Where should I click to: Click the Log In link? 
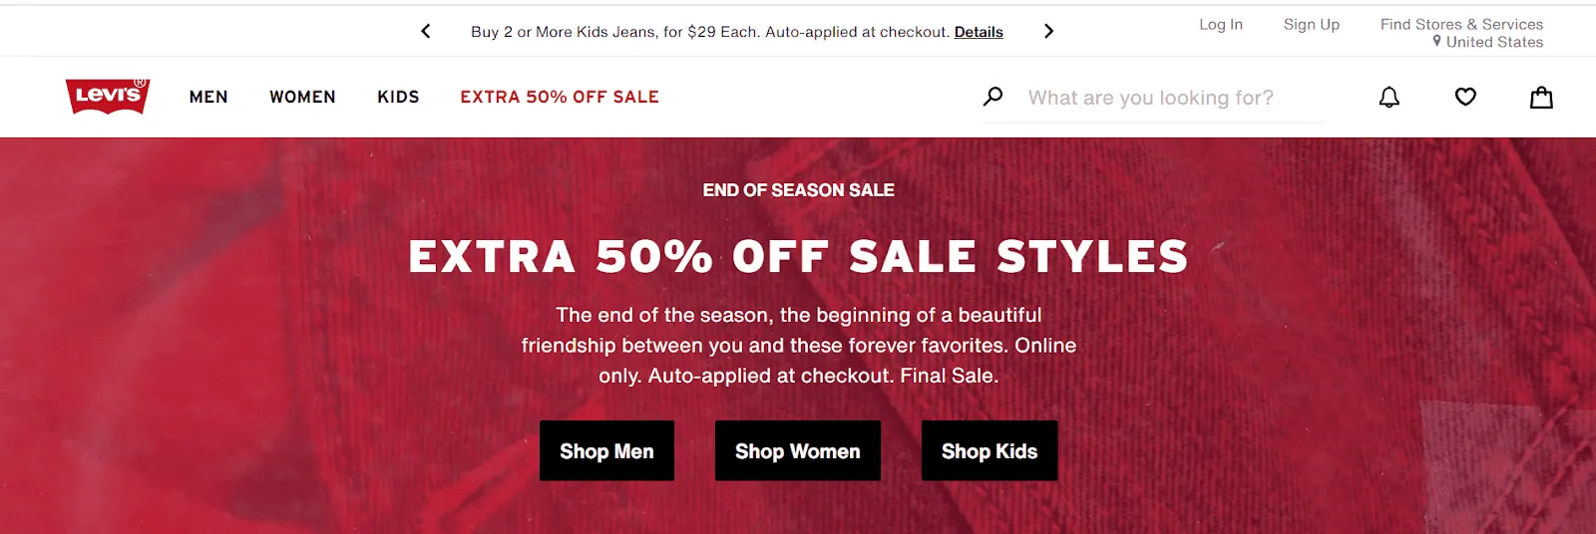pos(1221,24)
